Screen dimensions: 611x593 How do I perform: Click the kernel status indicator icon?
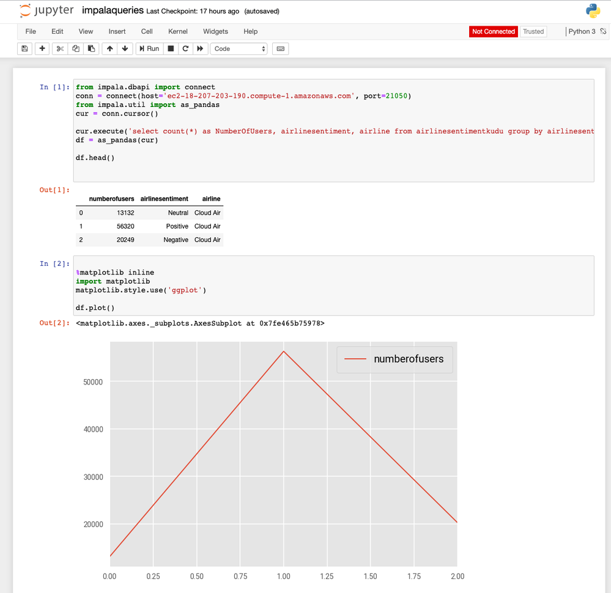tap(603, 31)
